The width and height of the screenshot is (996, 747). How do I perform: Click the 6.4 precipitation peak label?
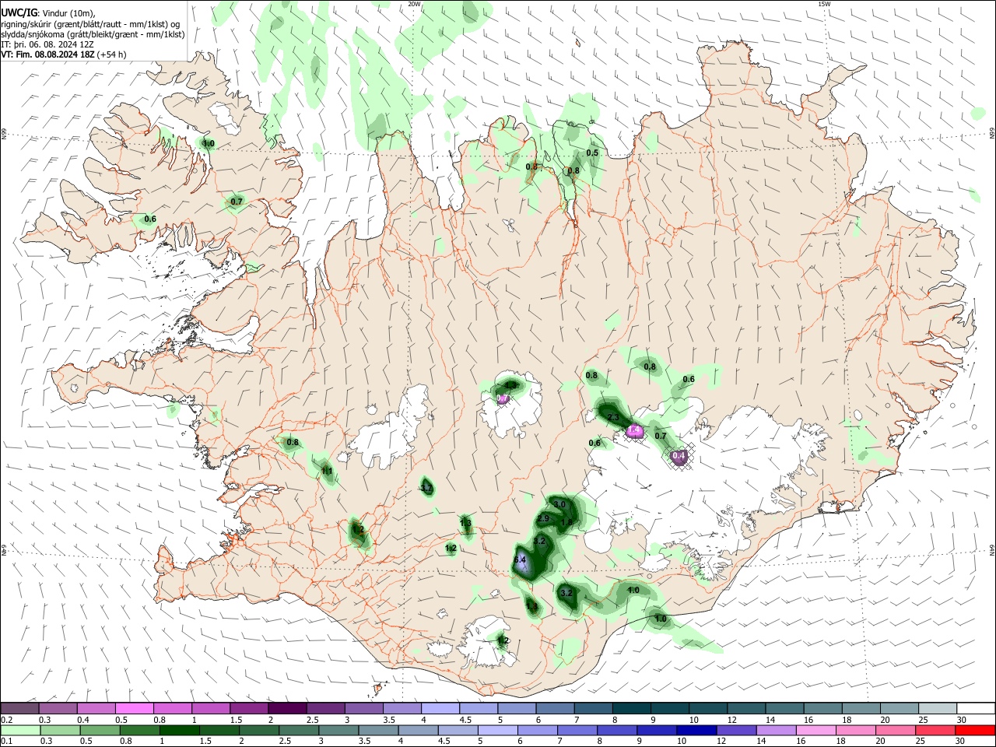click(521, 560)
